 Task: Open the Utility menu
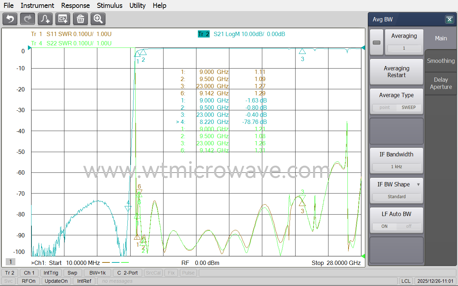point(137,5)
